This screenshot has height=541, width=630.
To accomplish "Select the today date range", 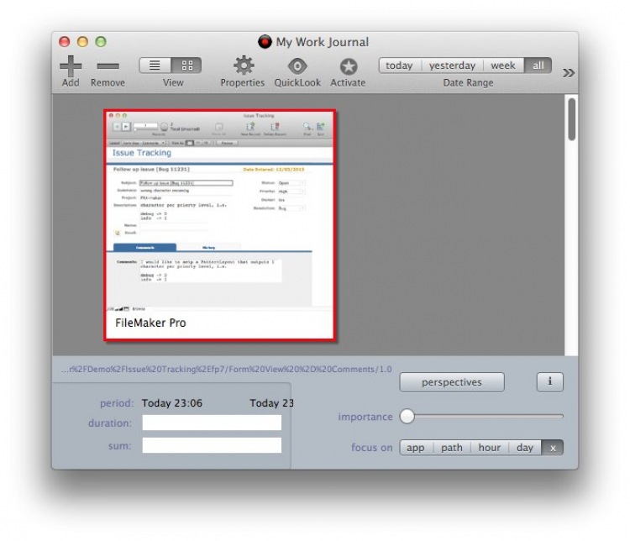I will pyautogui.click(x=399, y=66).
